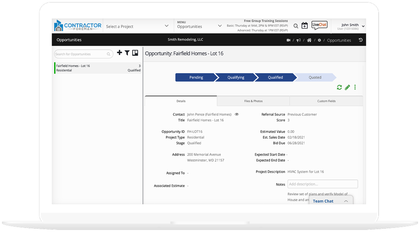Screen dimensions: 420x232
Task: Edit the opportunity with the pencil icon
Action: tap(347, 87)
